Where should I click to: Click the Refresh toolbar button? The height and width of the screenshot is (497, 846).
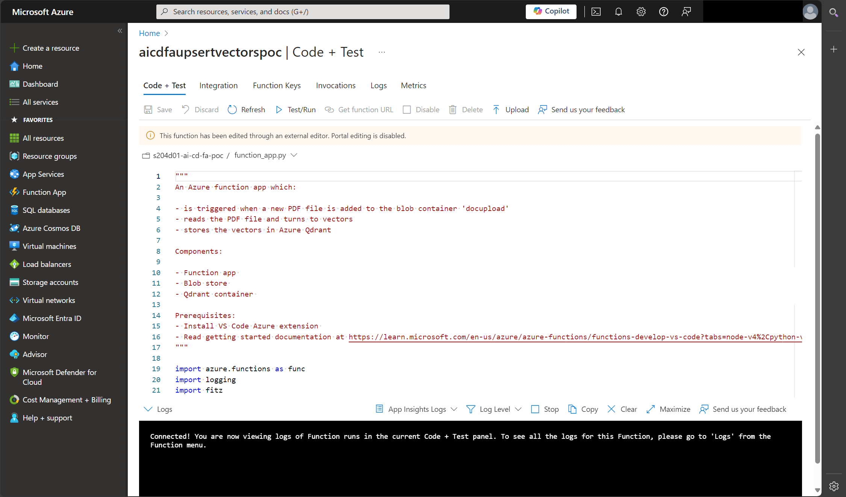247,110
